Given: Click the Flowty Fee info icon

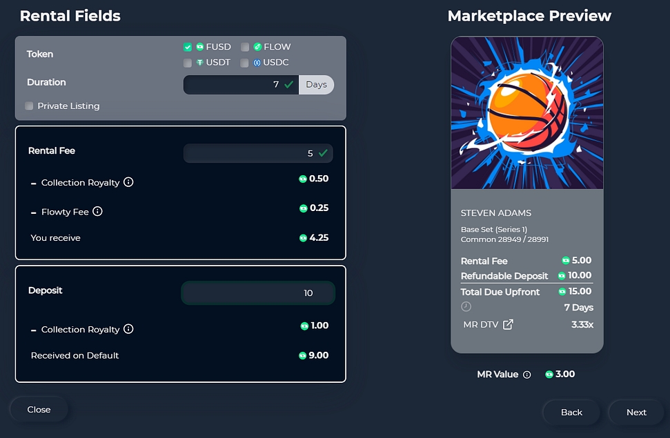Looking at the screenshot, I should [x=97, y=212].
